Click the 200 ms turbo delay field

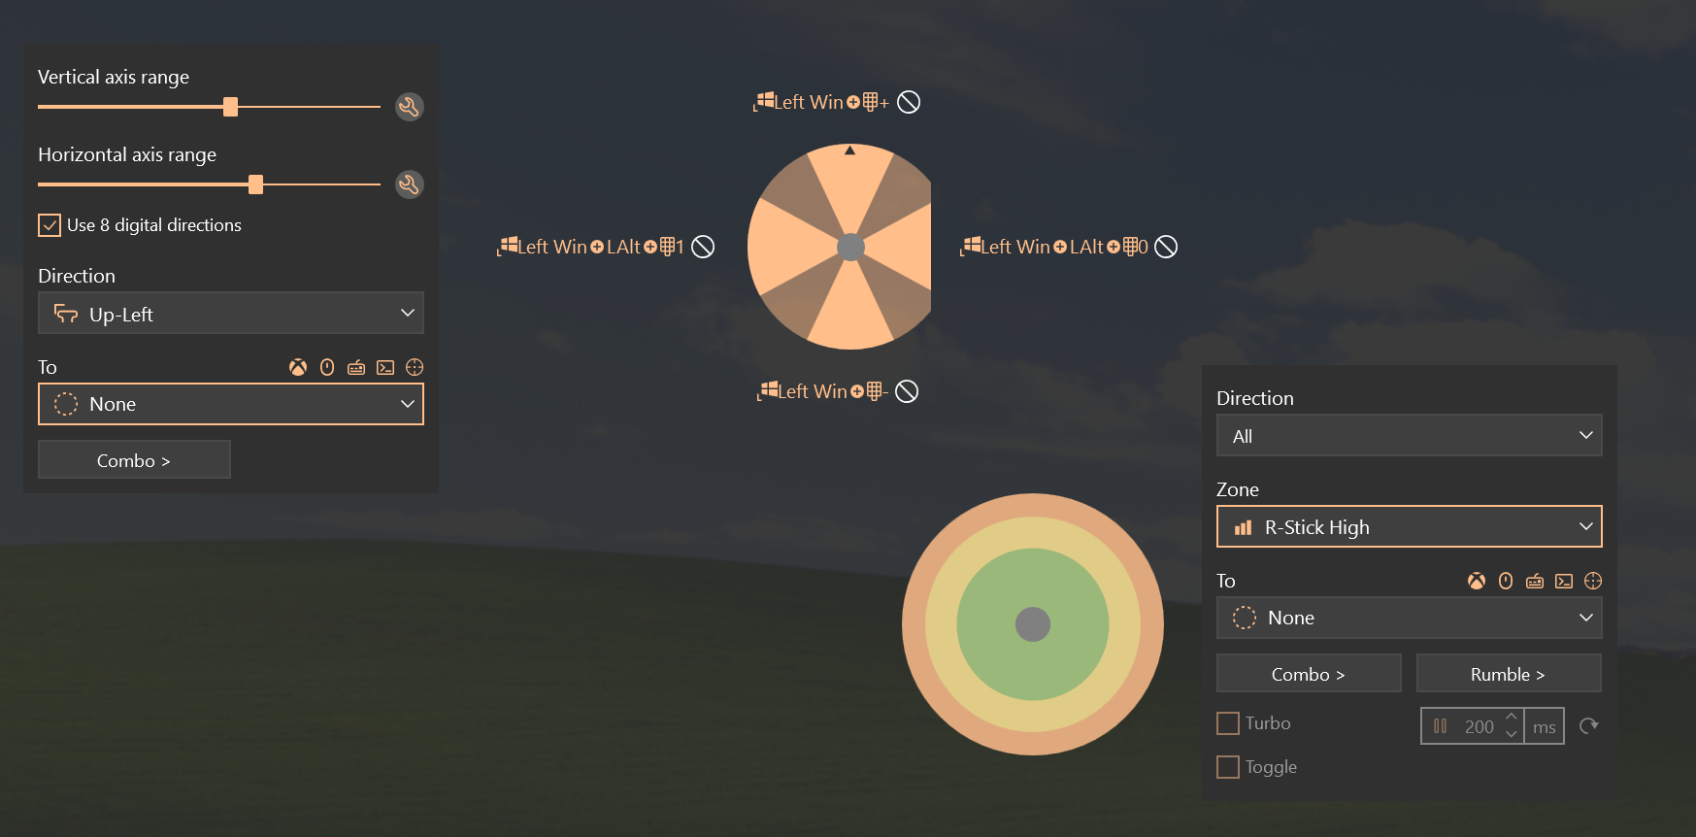point(1478,726)
